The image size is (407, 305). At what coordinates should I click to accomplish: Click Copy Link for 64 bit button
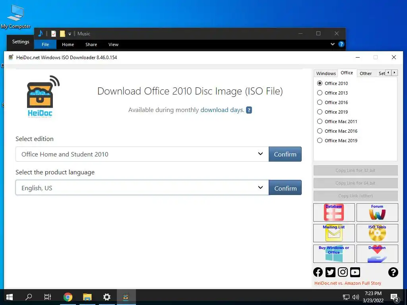click(x=355, y=183)
